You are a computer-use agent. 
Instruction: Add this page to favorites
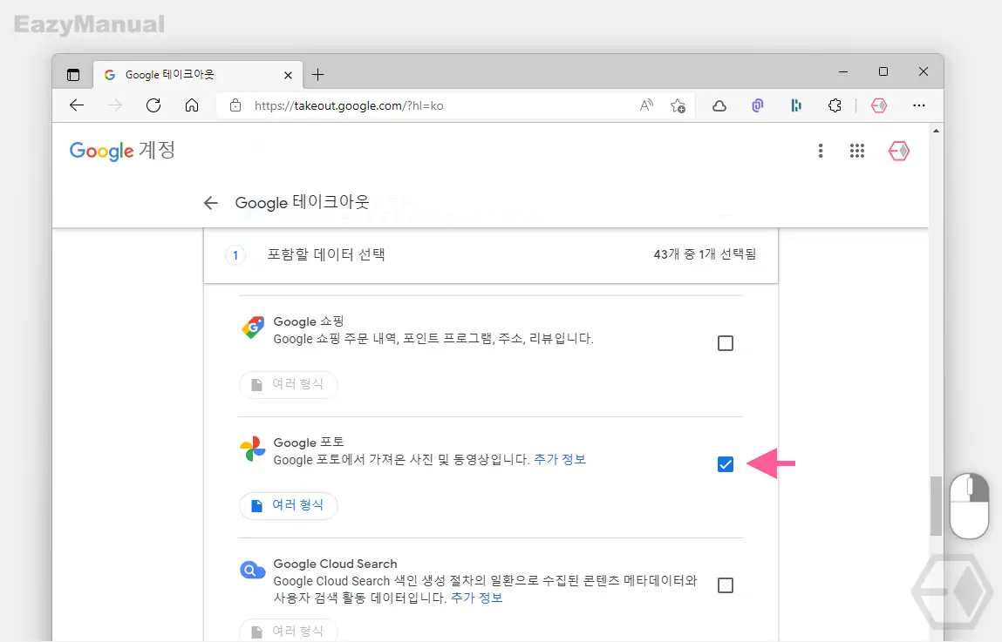[678, 105]
